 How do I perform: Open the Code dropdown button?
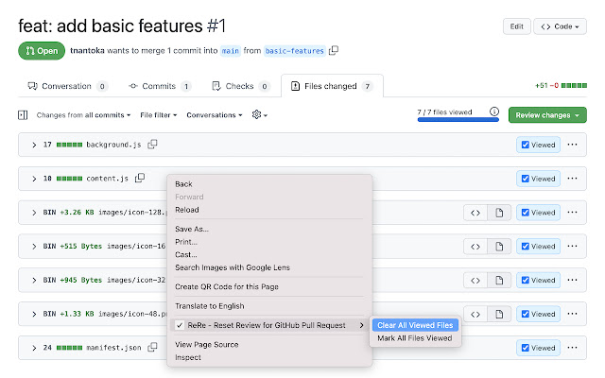click(x=560, y=26)
